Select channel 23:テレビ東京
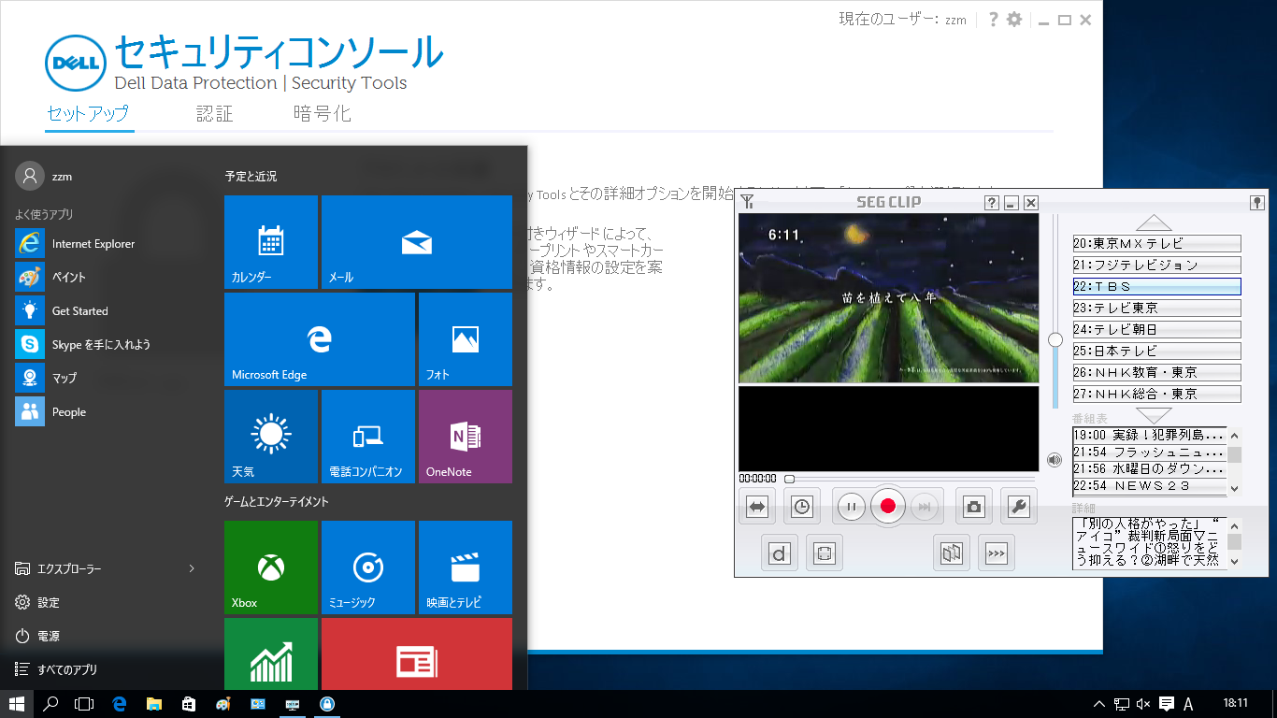Viewport: 1277px width, 718px height. (x=1157, y=309)
